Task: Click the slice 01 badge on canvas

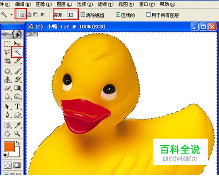Action: [29, 34]
